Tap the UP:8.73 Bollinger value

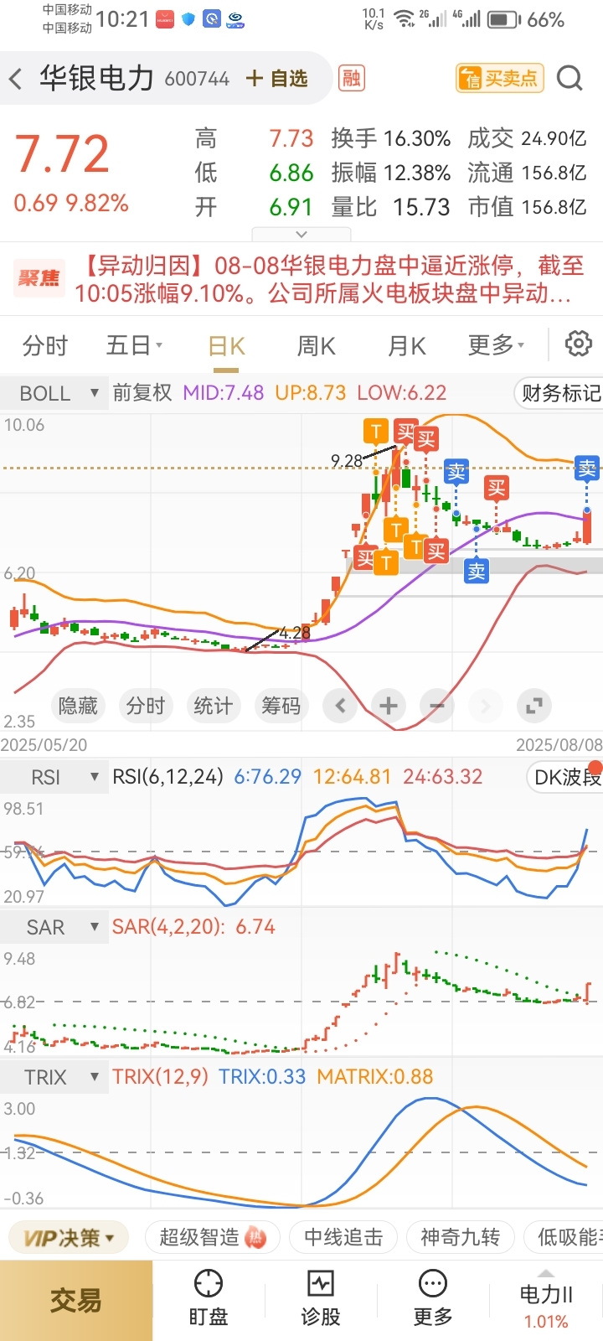click(x=310, y=392)
